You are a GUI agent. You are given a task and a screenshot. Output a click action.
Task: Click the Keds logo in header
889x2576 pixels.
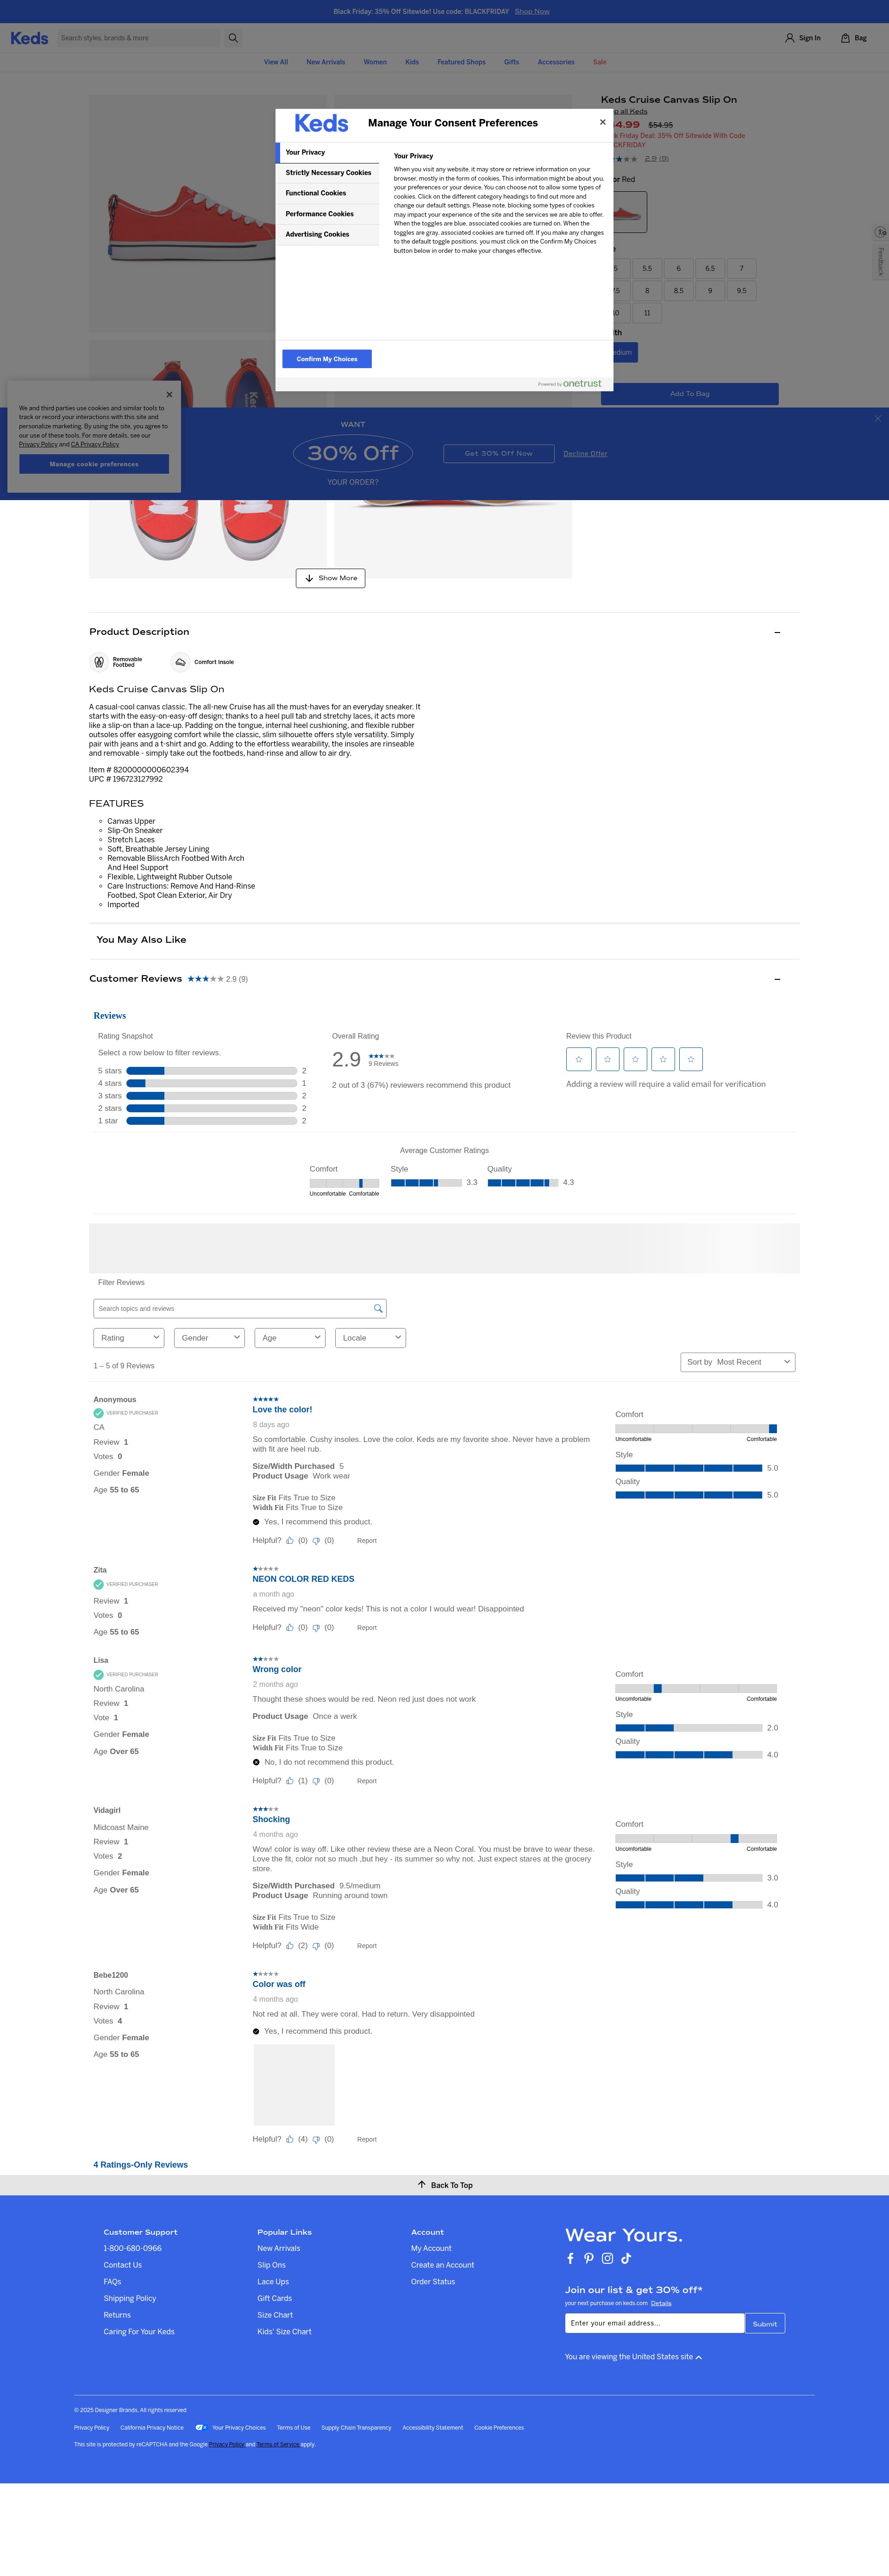29,38
